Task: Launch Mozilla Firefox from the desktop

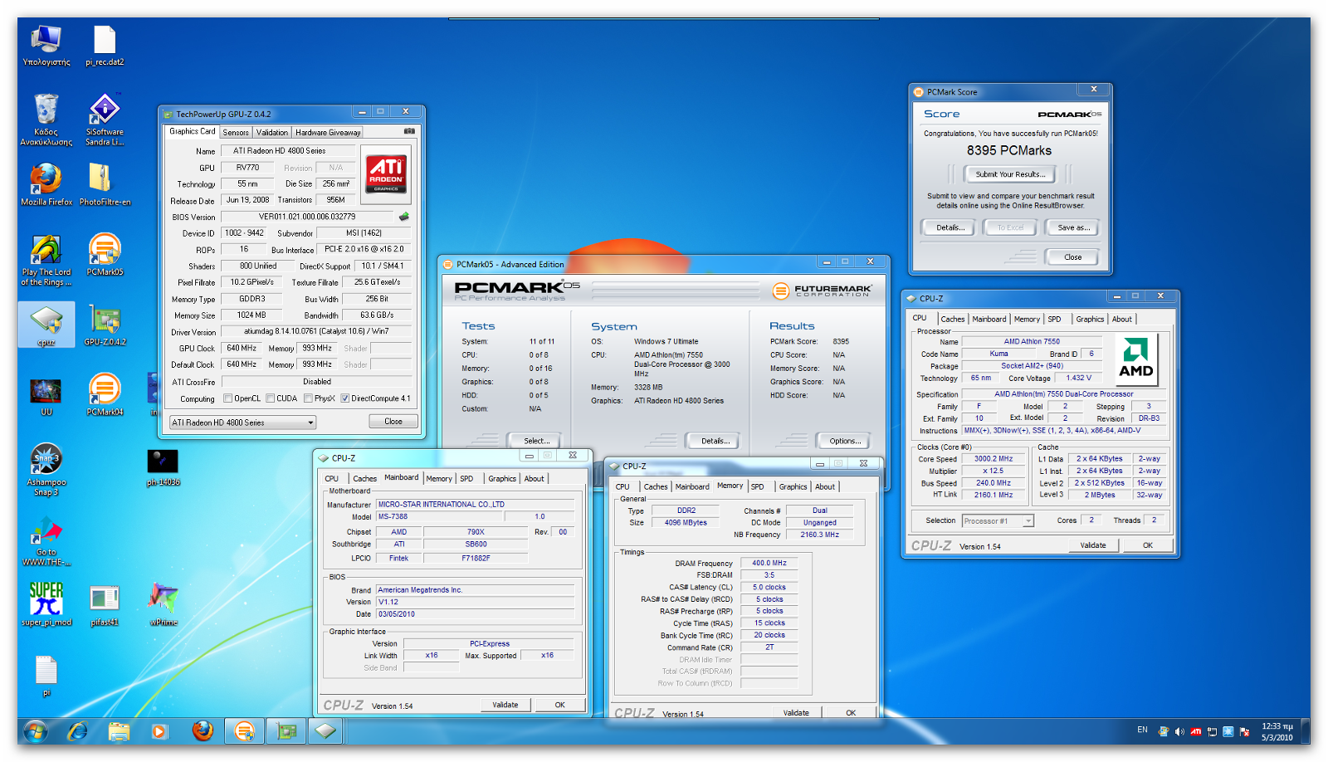Action: click(46, 184)
